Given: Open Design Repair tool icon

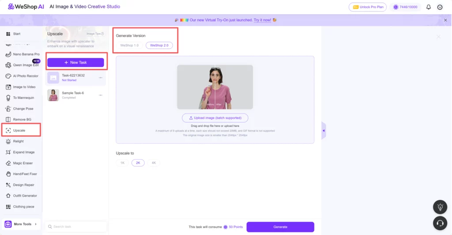Looking at the screenshot, I should click(8, 185).
